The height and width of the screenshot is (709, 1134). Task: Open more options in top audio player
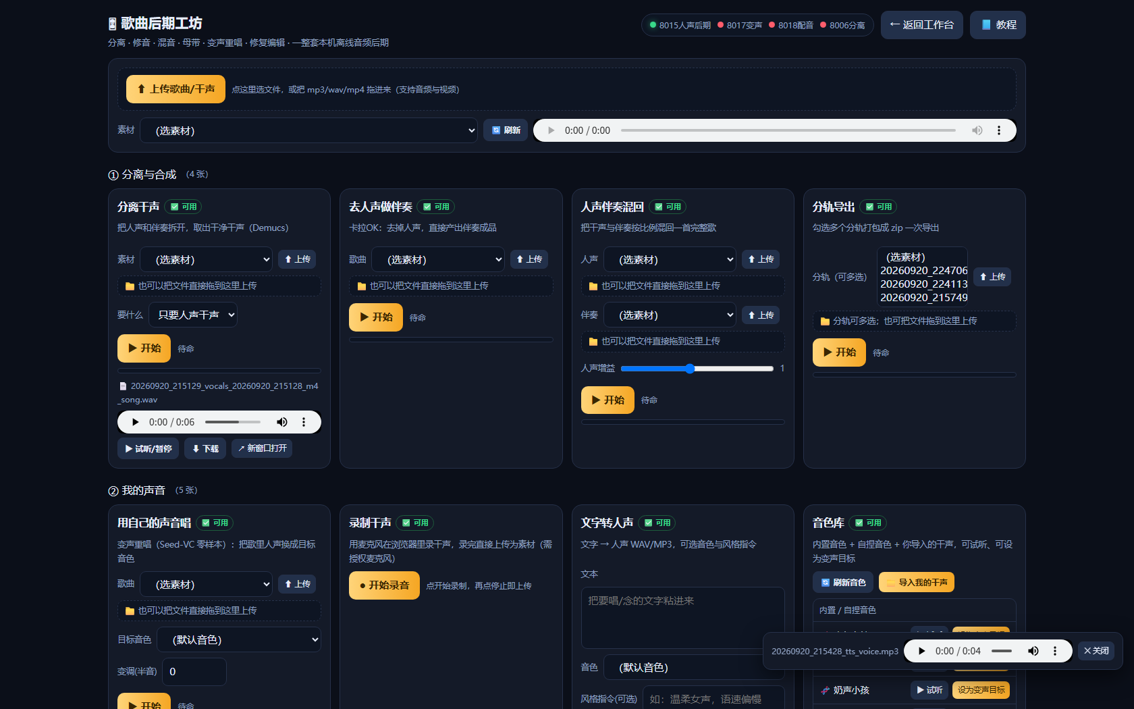tap(999, 130)
